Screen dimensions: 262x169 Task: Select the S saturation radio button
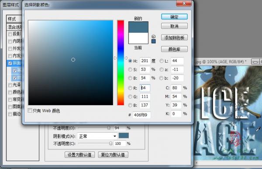tap(130, 69)
